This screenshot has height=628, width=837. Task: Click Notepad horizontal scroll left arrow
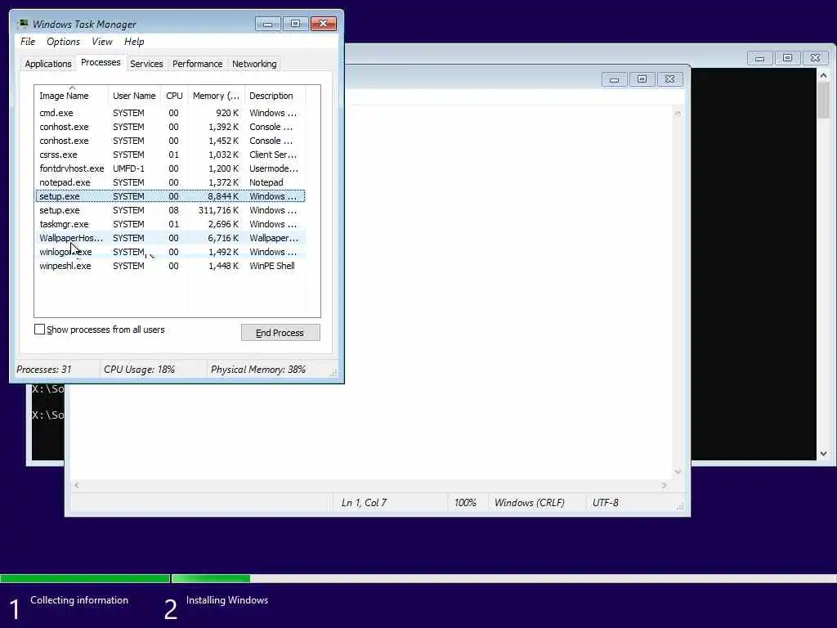click(77, 485)
